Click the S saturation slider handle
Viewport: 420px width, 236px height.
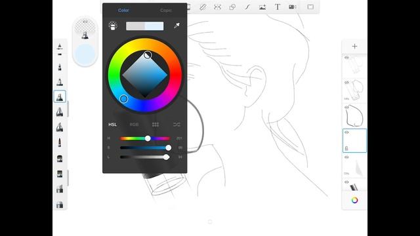pyautogui.click(x=168, y=147)
